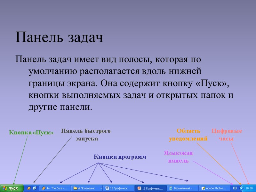
Task: Switch to the PowerPoint window "12 Графическ..."
Action: tap(150, 188)
